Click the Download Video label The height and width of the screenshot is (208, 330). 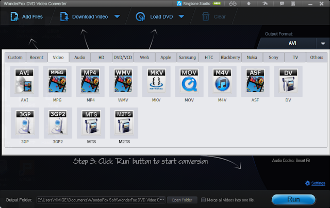(90, 16)
